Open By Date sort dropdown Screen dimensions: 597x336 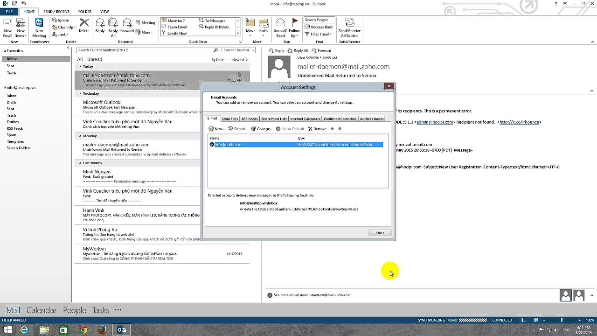tap(219, 60)
